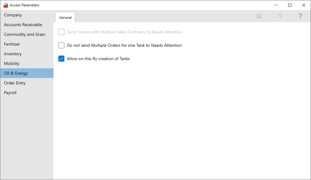Go to Commodity and Grain parameters
Screen dimensions: 311x180
[25, 34]
